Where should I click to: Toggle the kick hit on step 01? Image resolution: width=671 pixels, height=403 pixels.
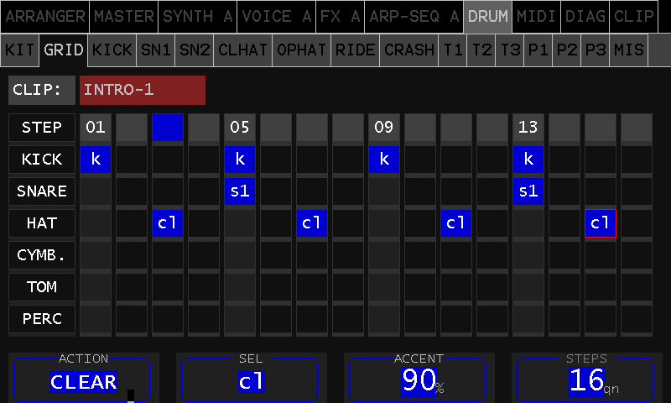[x=96, y=160]
